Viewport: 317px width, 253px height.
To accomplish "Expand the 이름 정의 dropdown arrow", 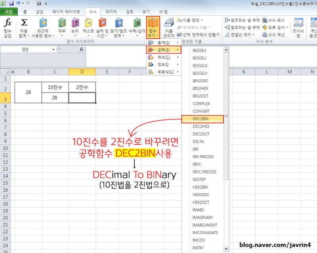I will point(202,20).
